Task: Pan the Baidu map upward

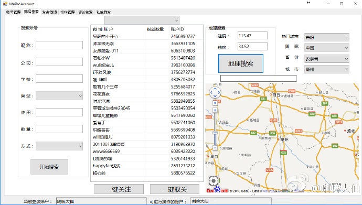Action: pyautogui.click(x=215, y=89)
